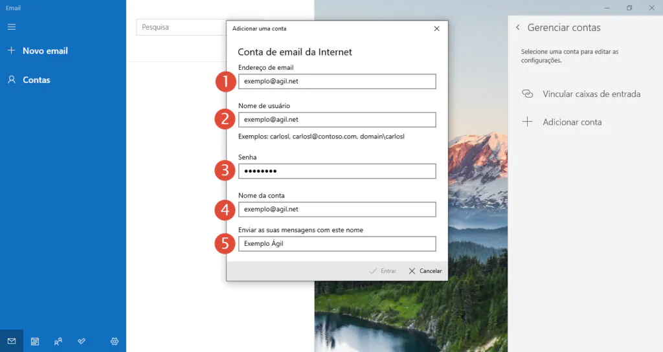The image size is (663, 352).
Task: Close the Email application window
Action: click(651, 8)
